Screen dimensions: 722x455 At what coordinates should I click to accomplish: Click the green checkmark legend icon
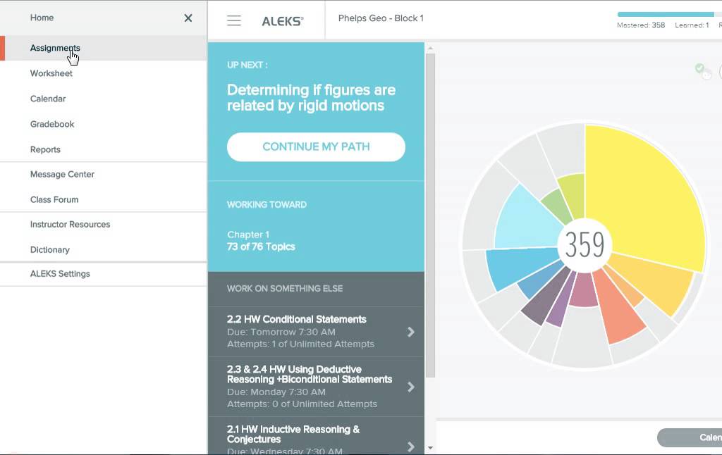(699, 68)
